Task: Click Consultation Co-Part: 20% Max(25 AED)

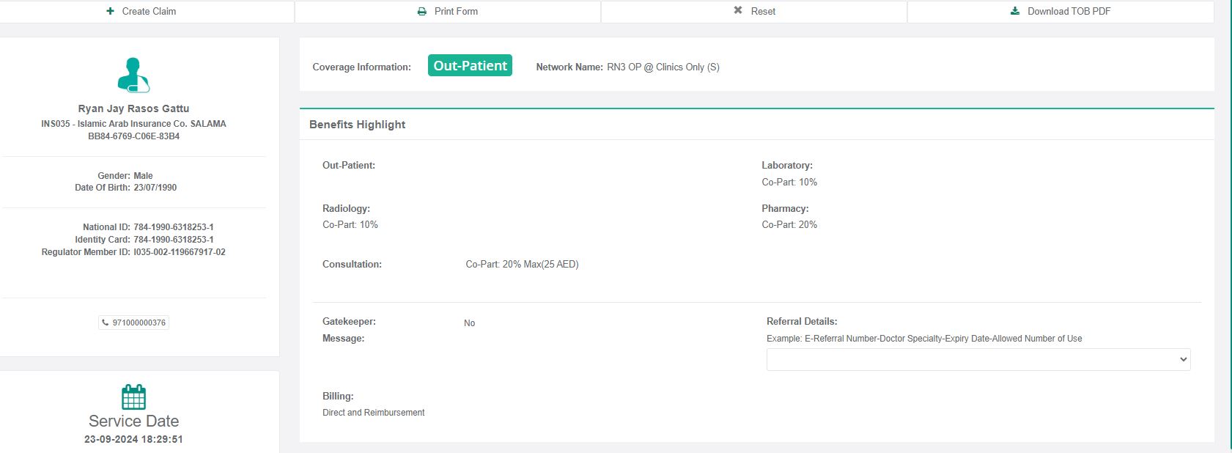Action: tap(522, 264)
